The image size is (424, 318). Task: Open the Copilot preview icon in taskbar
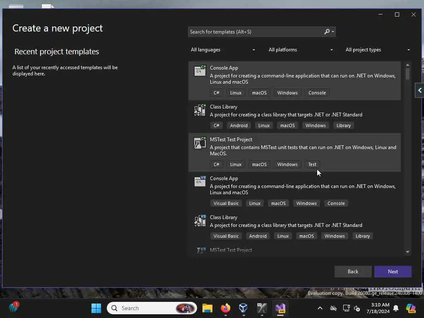pyautogui.click(x=411, y=308)
